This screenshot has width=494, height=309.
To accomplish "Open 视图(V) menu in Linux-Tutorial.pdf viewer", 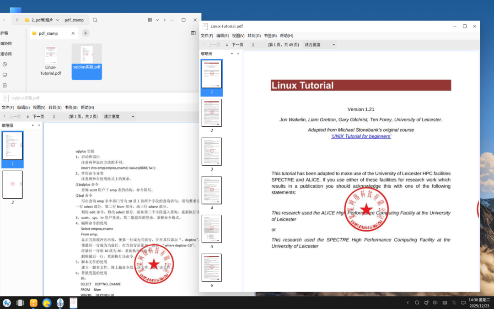I will 238,36.
